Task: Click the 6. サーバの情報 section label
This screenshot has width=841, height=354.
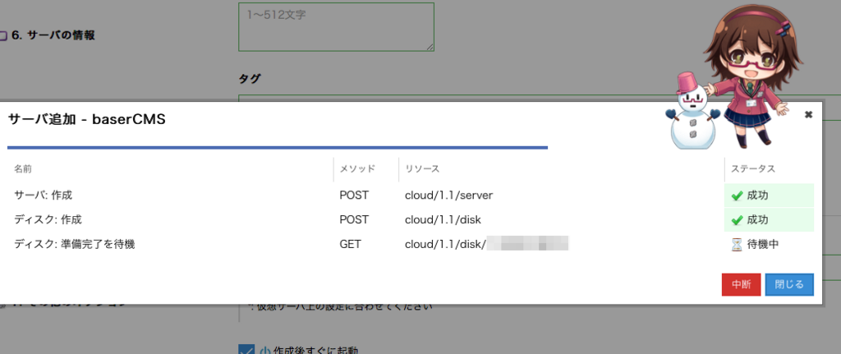Action: [x=53, y=36]
